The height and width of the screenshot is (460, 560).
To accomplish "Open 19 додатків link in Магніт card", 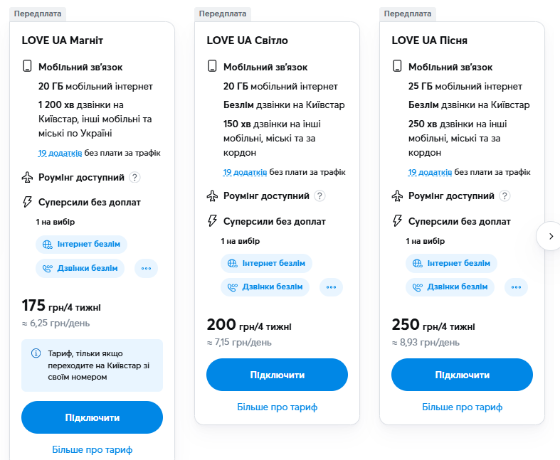I will (x=60, y=153).
